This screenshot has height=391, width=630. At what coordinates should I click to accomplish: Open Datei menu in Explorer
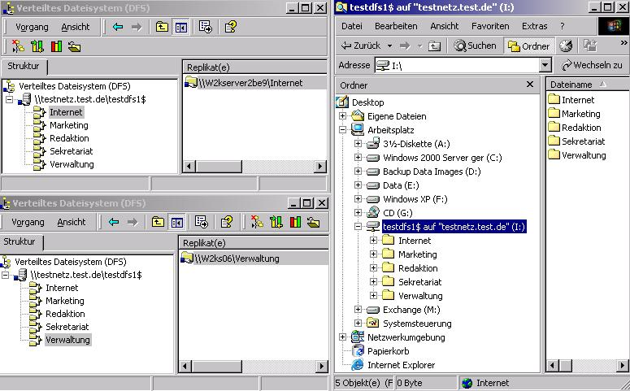[x=351, y=26]
